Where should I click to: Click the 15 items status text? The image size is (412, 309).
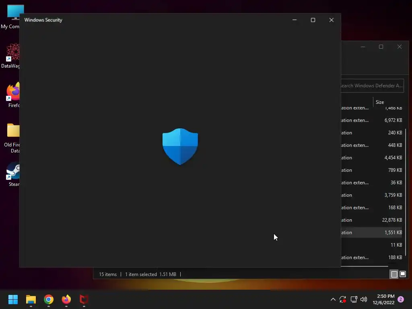(108, 274)
